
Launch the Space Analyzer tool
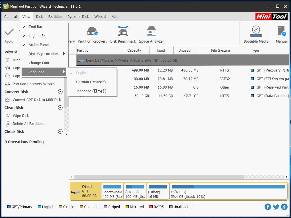151,31
